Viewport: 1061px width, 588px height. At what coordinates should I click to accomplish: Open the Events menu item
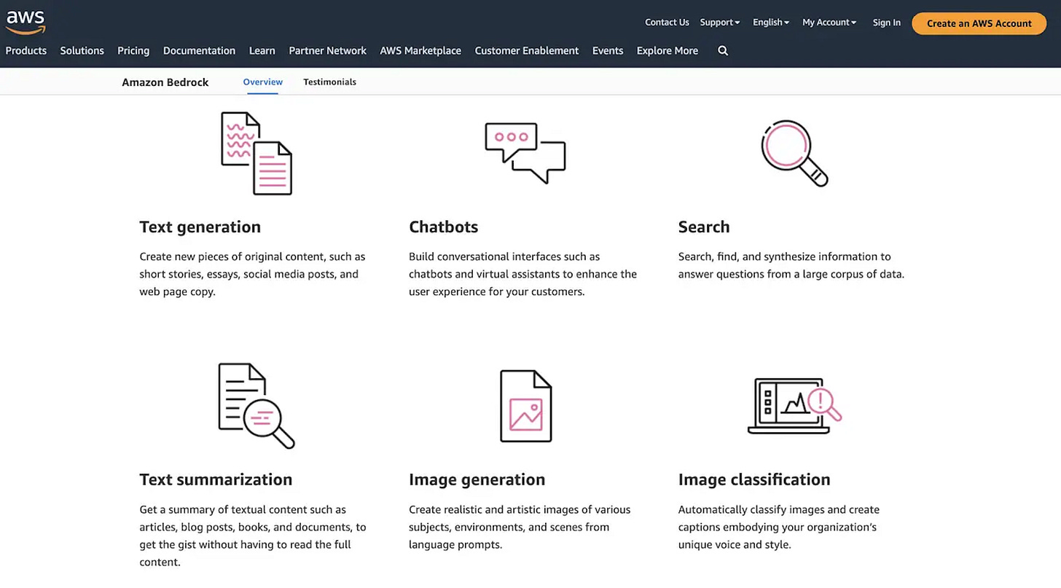pyautogui.click(x=608, y=51)
